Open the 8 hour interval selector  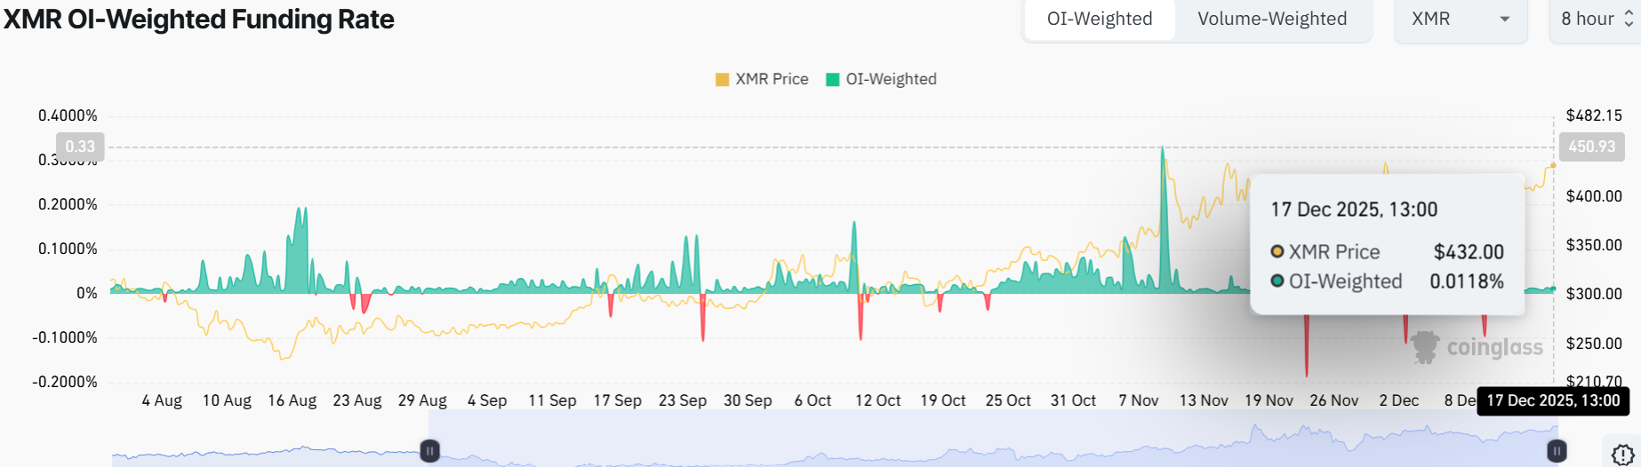(1588, 19)
